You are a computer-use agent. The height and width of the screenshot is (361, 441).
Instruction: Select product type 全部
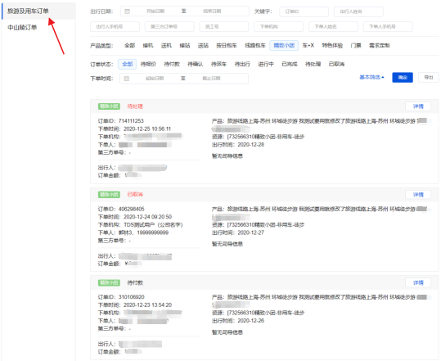click(x=129, y=46)
